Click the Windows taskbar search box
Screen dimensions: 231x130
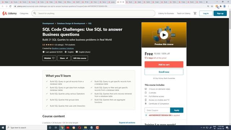click(x=26, y=127)
